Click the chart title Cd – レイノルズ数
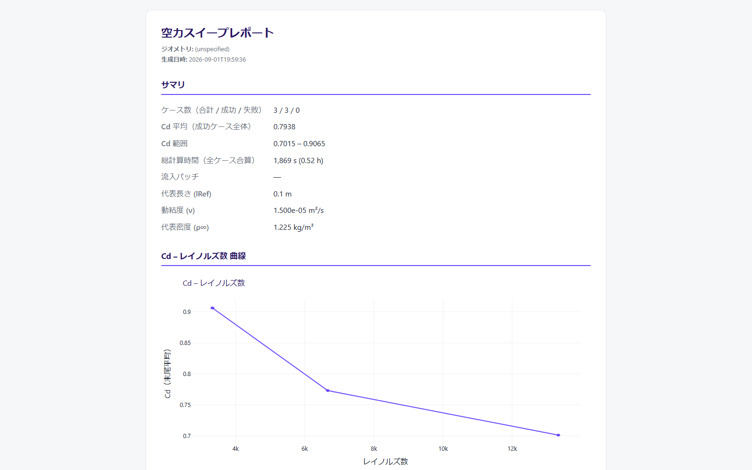 (214, 283)
